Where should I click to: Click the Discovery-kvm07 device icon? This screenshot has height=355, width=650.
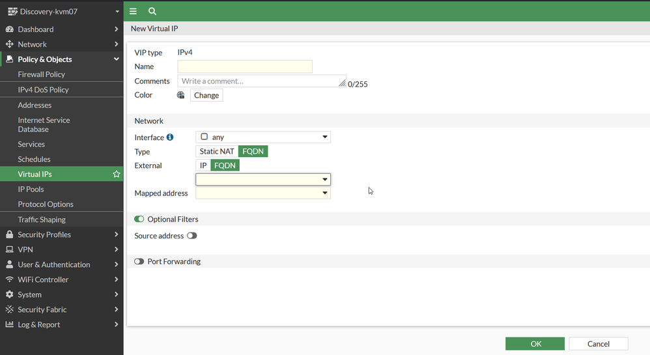click(12, 11)
